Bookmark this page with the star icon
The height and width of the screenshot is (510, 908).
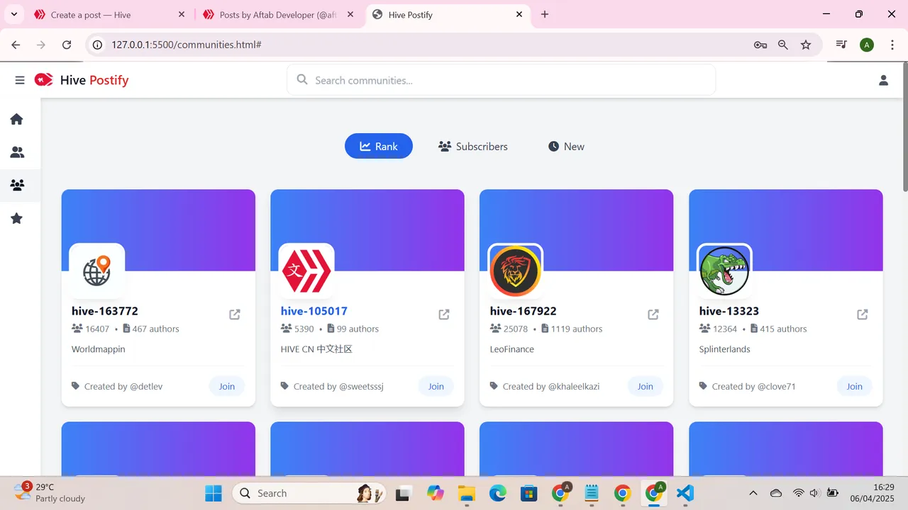click(x=806, y=45)
